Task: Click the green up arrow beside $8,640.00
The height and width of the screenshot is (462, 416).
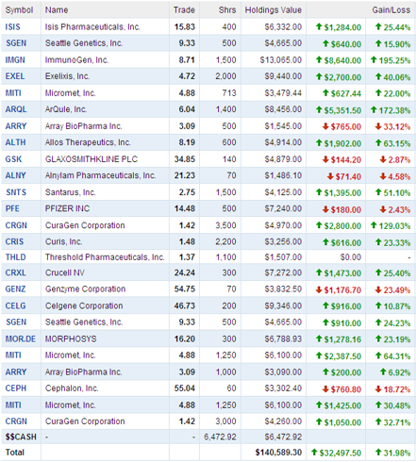Action: [319, 59]
